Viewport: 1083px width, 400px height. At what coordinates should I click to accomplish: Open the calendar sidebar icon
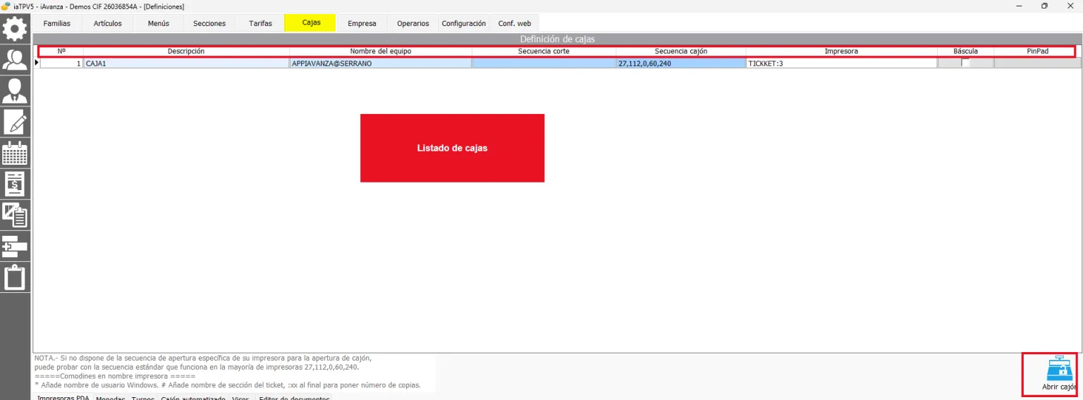pos(15,152)
